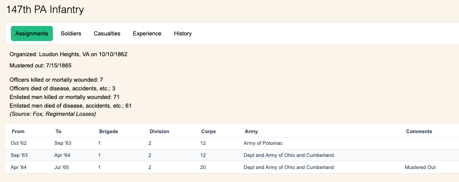
Task: Click the Organized: Loudon Heights text line
Action: tap(68, 54)
